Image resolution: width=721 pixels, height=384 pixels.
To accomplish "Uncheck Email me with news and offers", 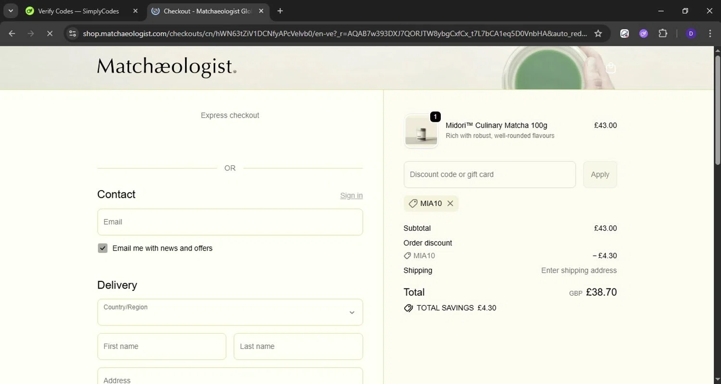I will 102,248.
